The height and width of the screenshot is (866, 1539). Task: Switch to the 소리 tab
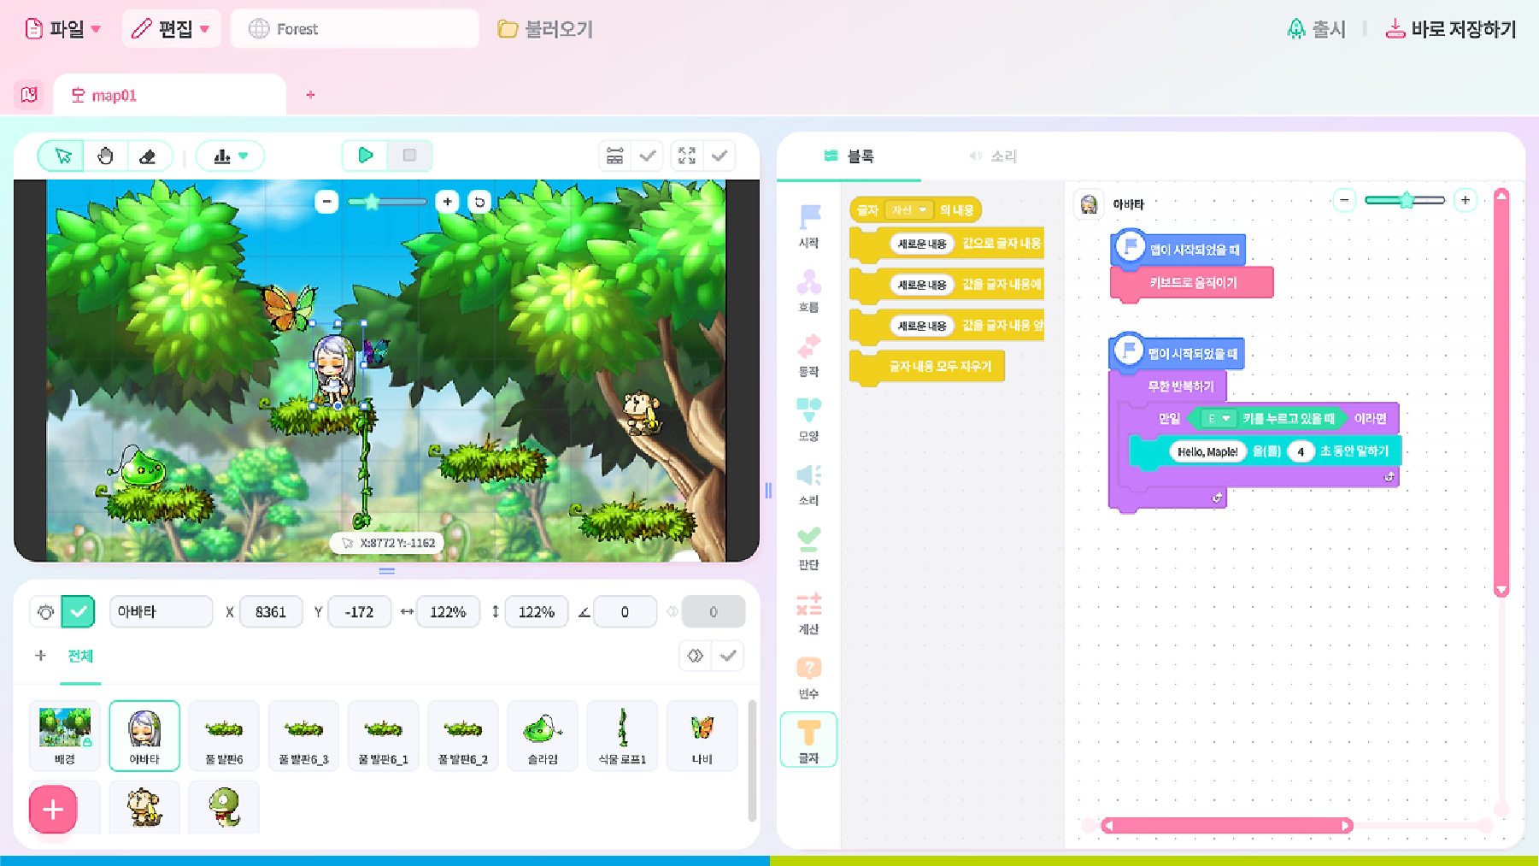tap(993, 156)
